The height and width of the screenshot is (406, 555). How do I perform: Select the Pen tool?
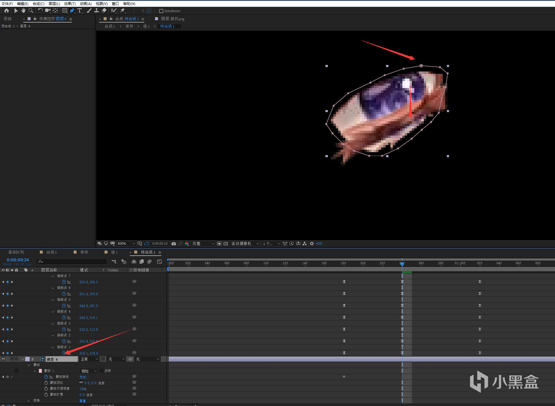click(x=72, y=11)
